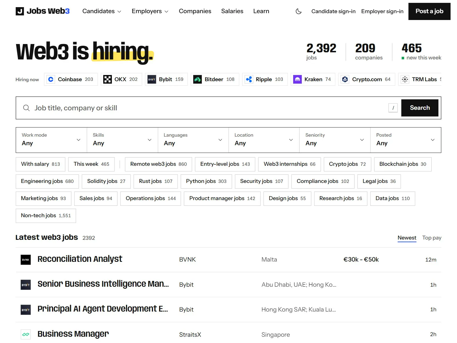Click the Crypto.com logo icon
The image size is (457, 343).
pyautogui.click(x=345, y=79)
